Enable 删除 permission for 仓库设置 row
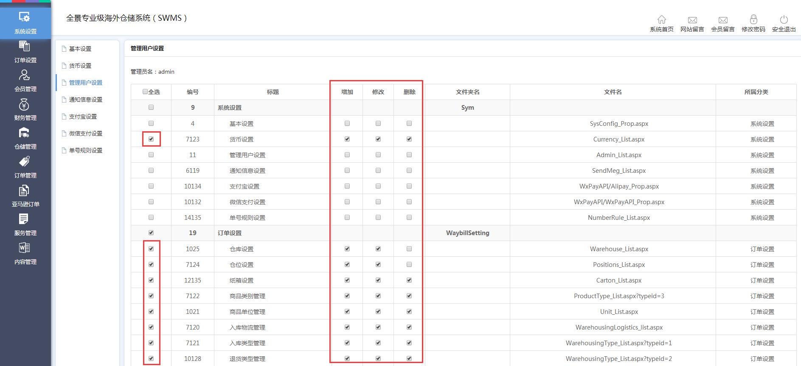Image resolution: width=801 pixels, height=366 pixels. click(409, 249)
